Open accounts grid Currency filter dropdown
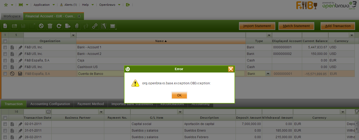 click(x=351, y=35)
